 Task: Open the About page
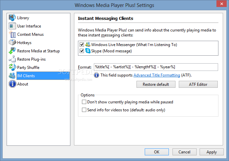point(23,84)
